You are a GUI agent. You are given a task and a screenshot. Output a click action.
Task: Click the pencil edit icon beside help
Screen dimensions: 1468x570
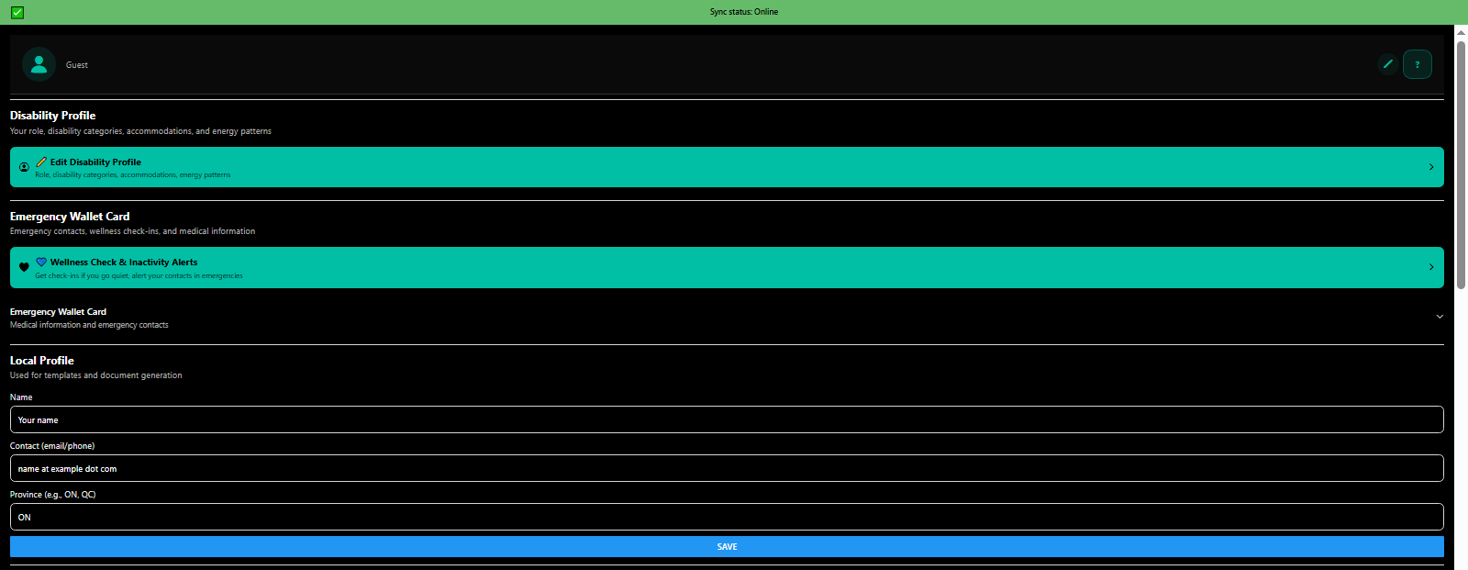click(x=1387, y=64)
